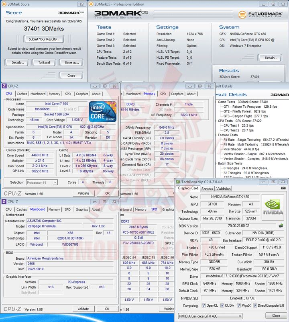Click Close button in 3DMark Score window
Screen dimensions: 289x322
point(71,76)
